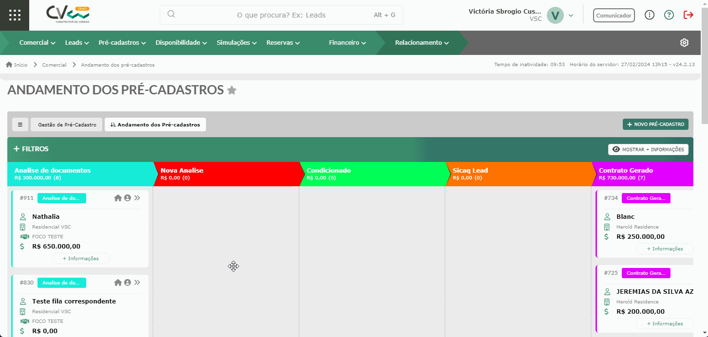Click 'Teste fila correspondente' card title
708x337 pixels.
pyautogui.click(x=74, y=302)
